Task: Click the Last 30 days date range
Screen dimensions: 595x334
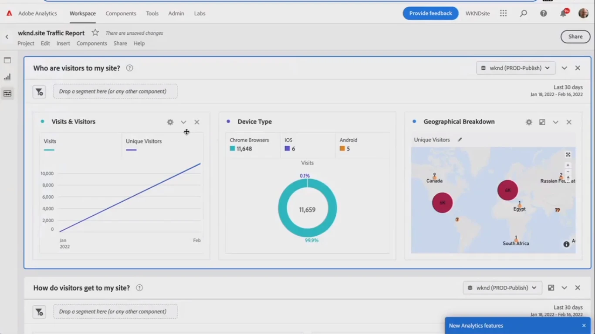Action: 568,87
